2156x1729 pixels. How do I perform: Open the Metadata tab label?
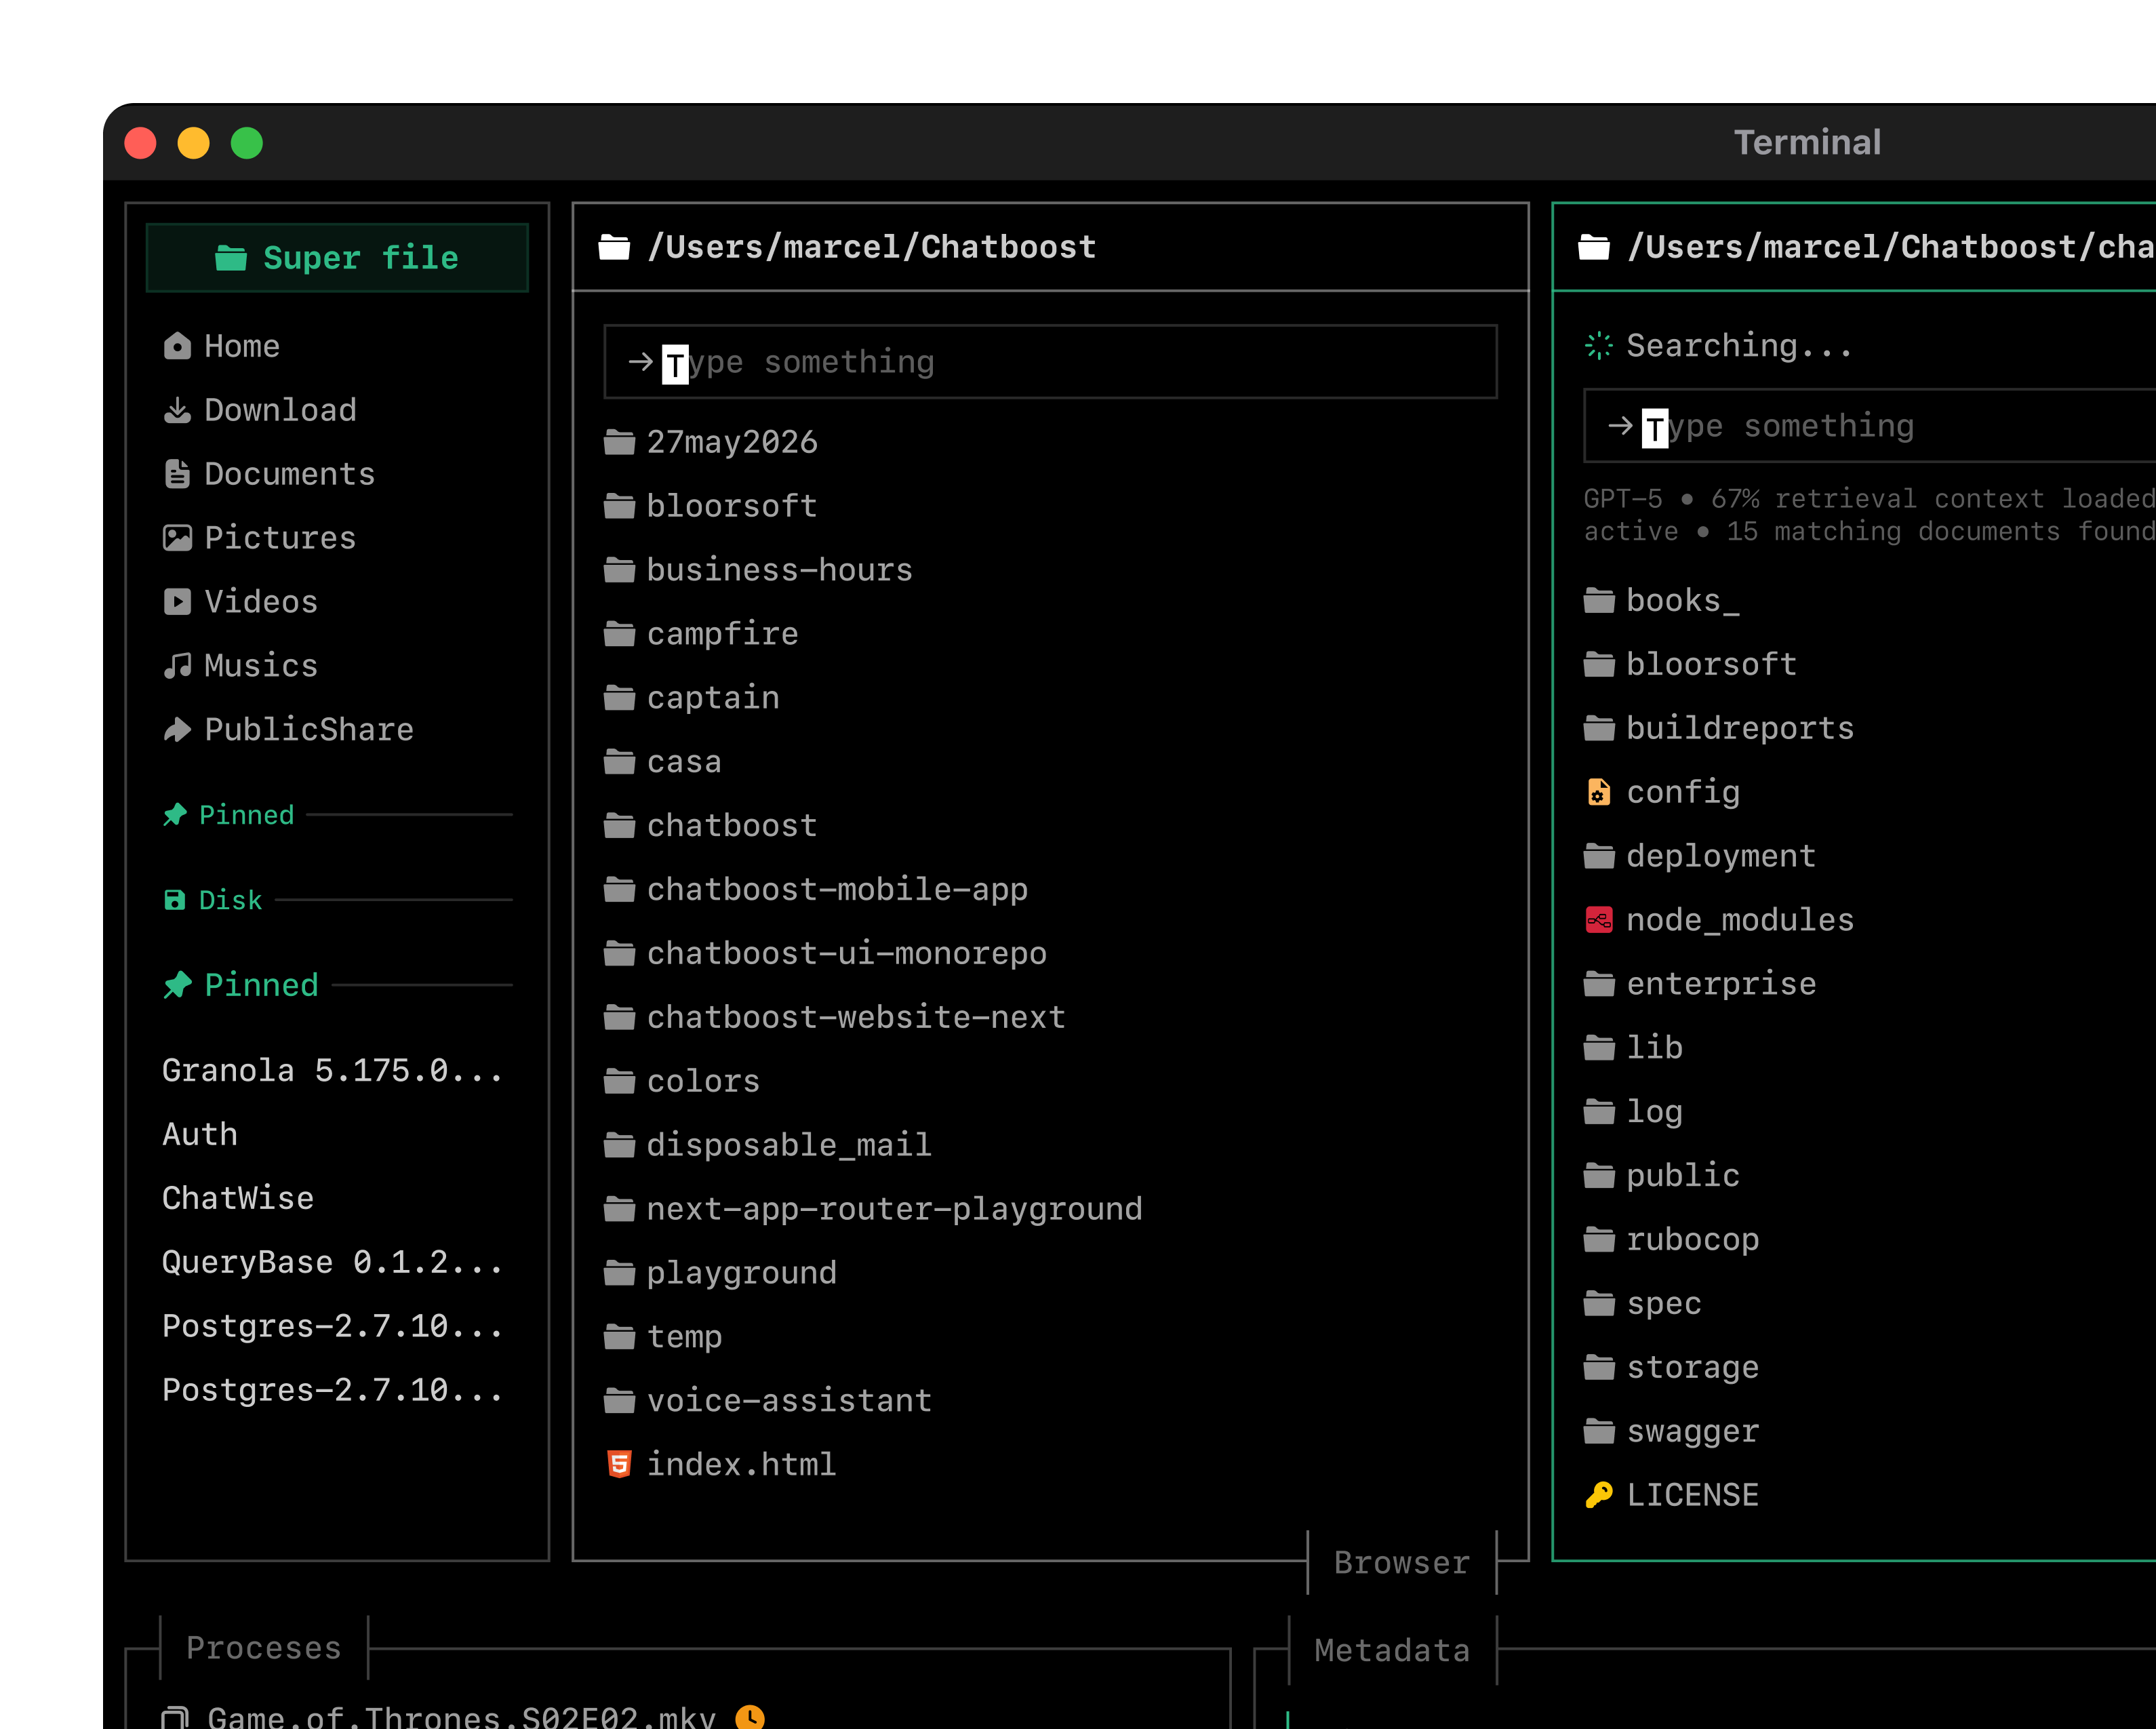[1392, 1650]
